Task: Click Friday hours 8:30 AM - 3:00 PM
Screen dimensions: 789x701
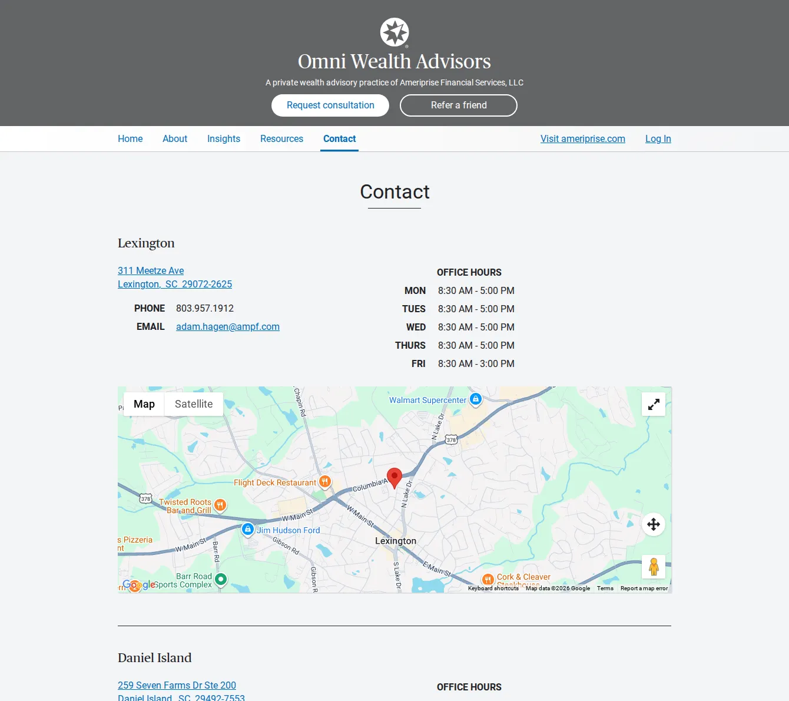Action: pos(476,364)
